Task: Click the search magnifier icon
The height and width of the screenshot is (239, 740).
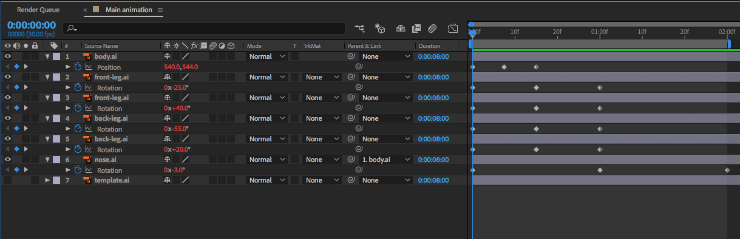Action: pyautogui.click(x=72, y=28)
